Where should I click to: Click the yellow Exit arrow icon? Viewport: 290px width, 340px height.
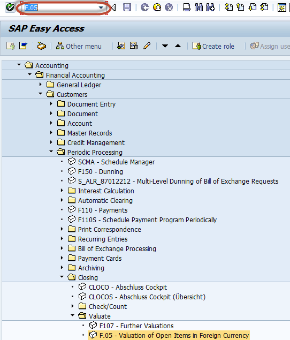(157, 7)
